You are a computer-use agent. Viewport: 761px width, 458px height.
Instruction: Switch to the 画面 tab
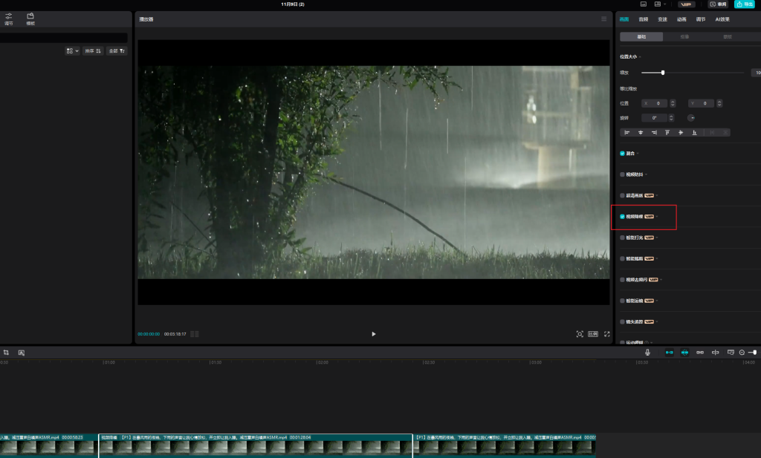click(624, 19)
